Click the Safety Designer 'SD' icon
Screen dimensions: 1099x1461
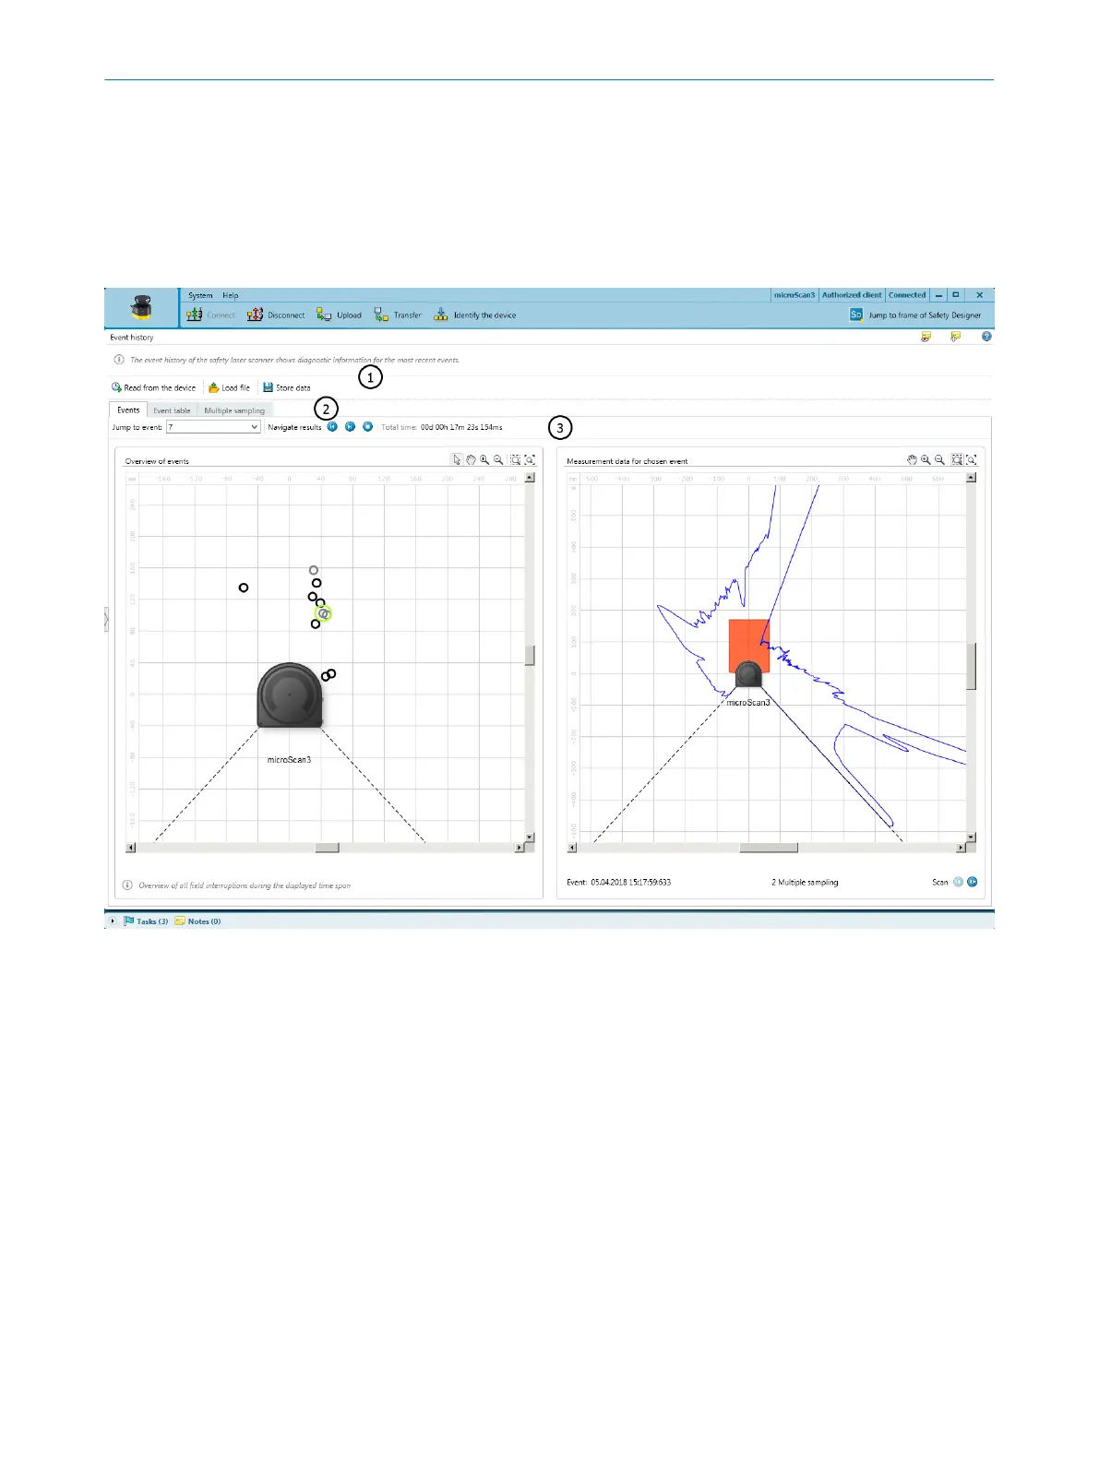tap(855, 315)
